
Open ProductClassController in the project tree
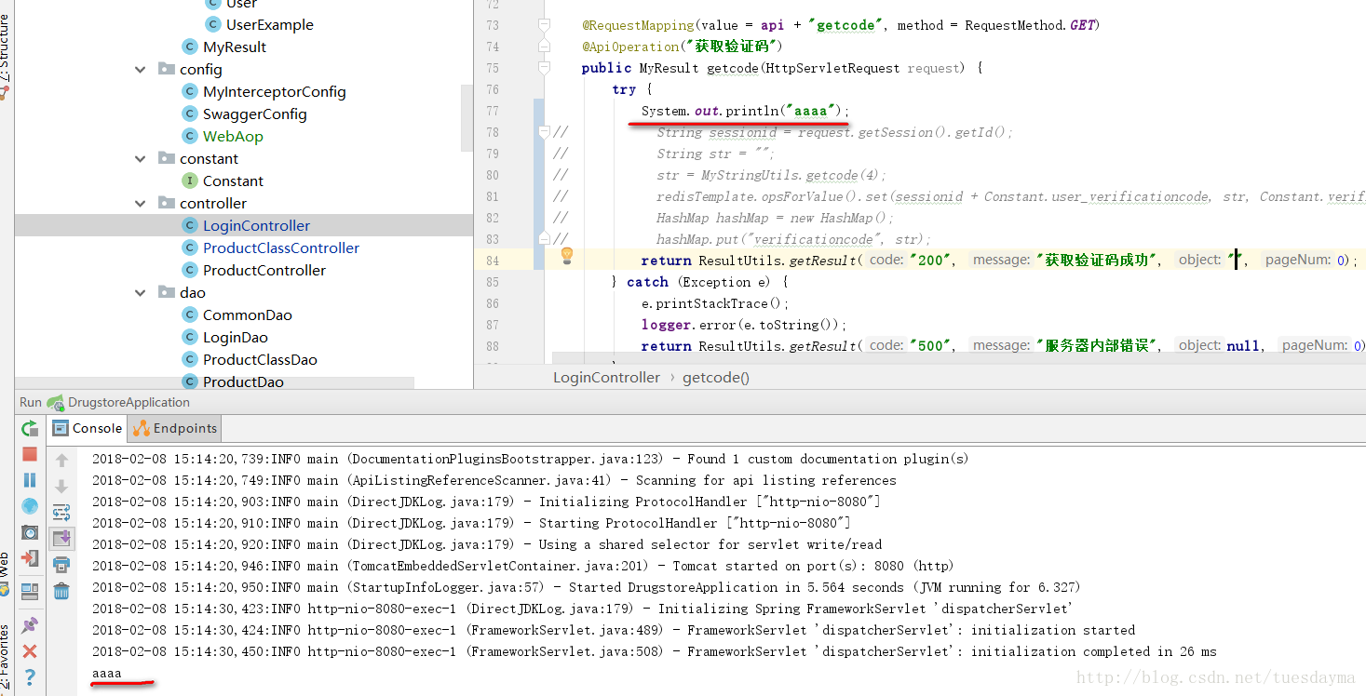click(281, 248)
